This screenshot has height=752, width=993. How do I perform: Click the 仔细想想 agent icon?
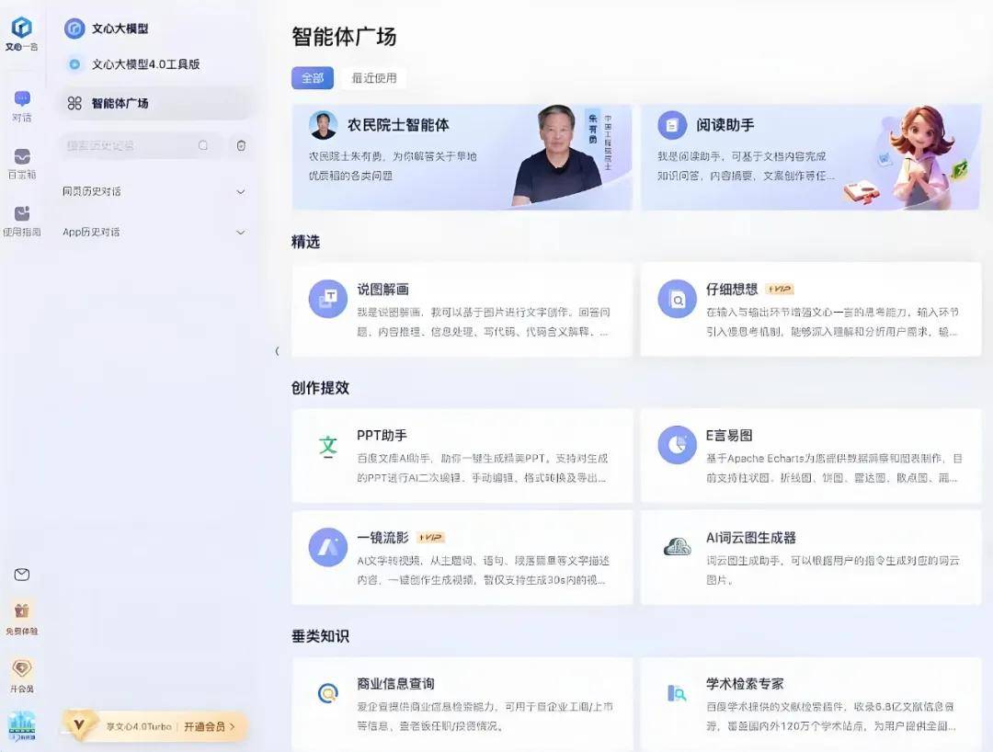click(677, 299)
